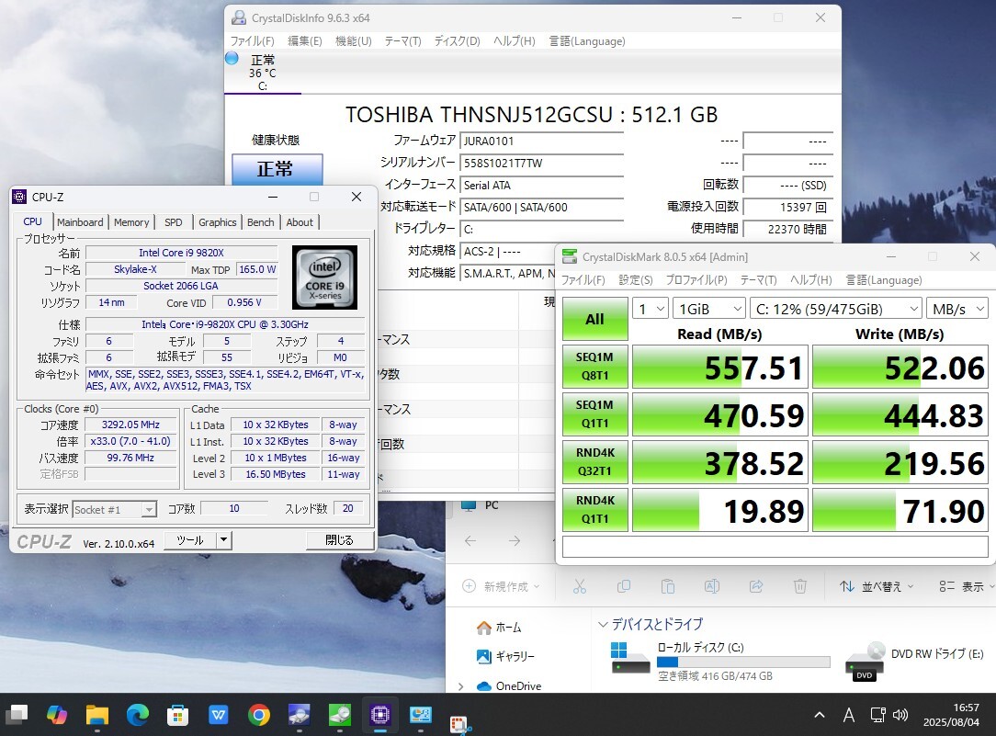Open CrystalDiskInfo's 編集(E) menu
Image resolution: width=996 pixels, height=736 pixels.
click(305, 41)
